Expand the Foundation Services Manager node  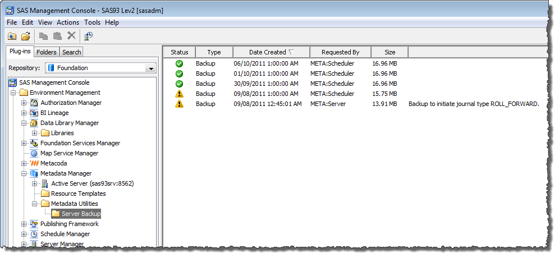[24, 143]
